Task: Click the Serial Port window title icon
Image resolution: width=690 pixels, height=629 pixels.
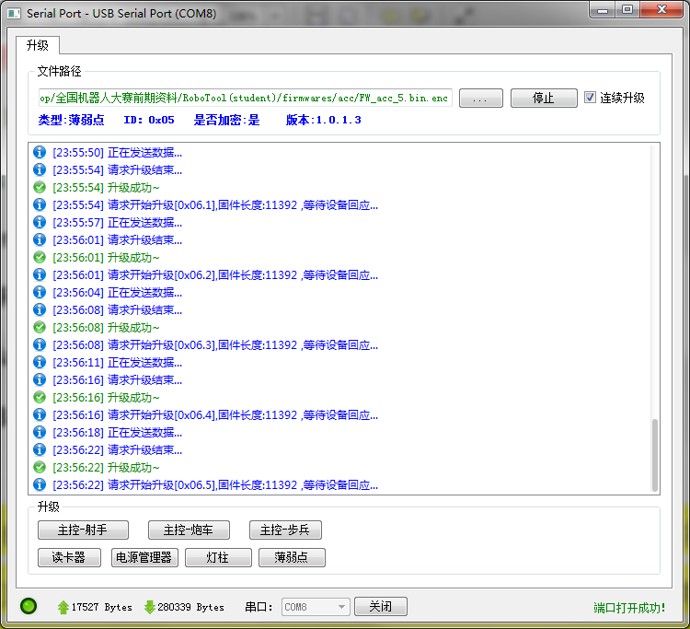Action: coord(14,13)
